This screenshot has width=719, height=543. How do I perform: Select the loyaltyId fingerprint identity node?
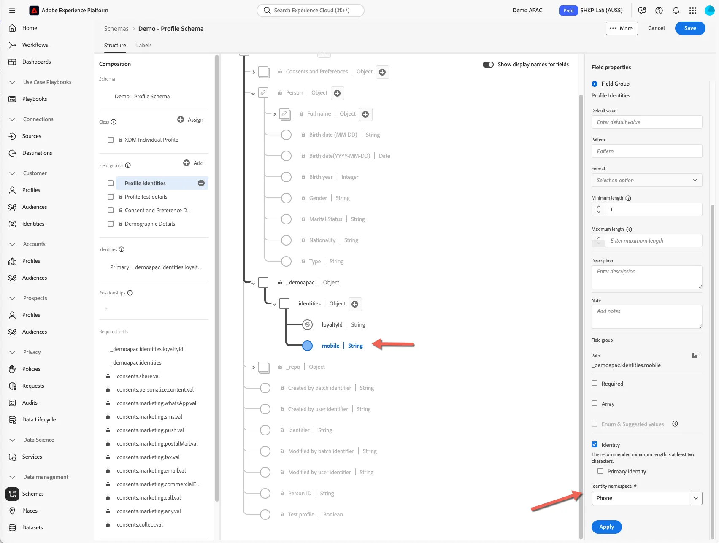point(308,324)
